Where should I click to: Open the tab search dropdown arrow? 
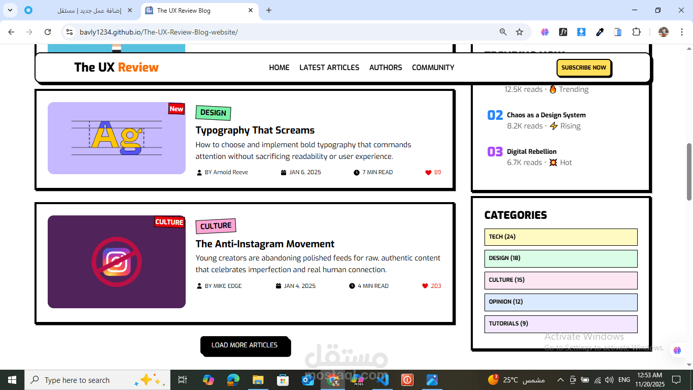coord(10,10)
